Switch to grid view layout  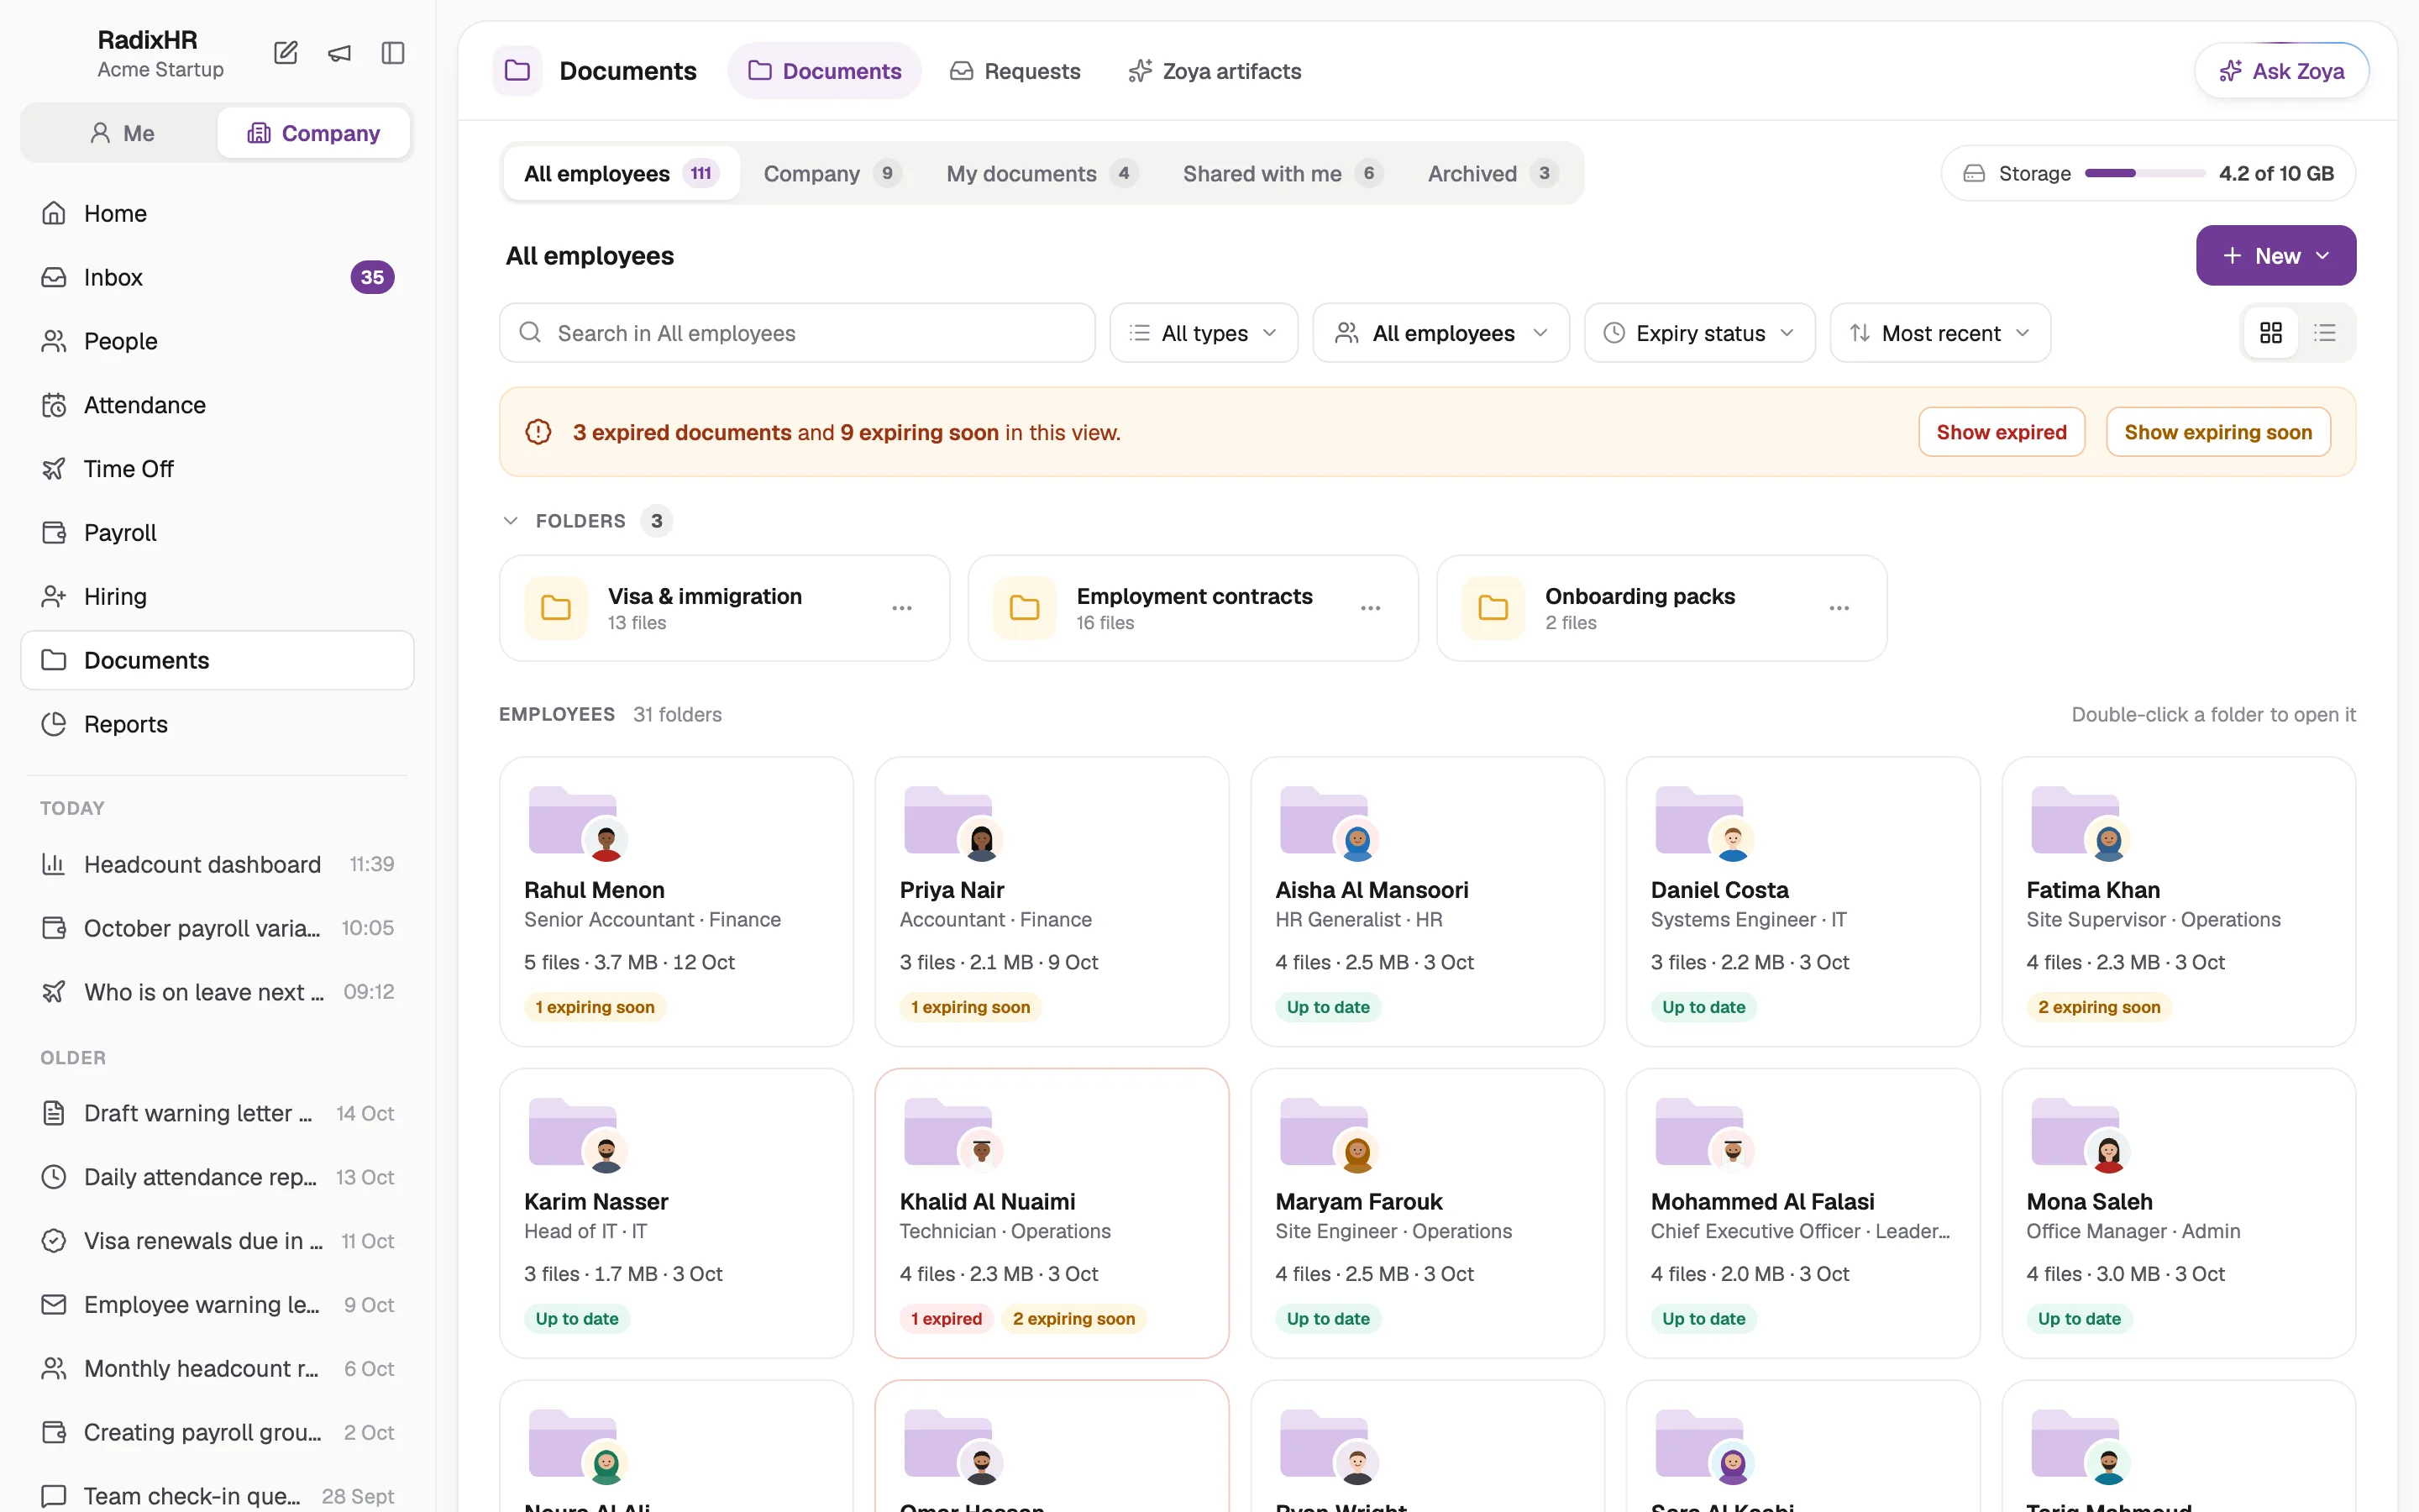[2271, 333]
